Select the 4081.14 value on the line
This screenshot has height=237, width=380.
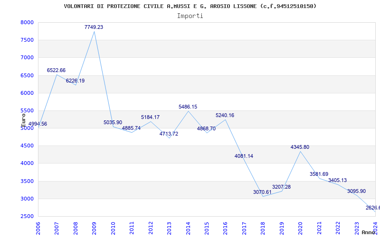[x=244, y=156]
